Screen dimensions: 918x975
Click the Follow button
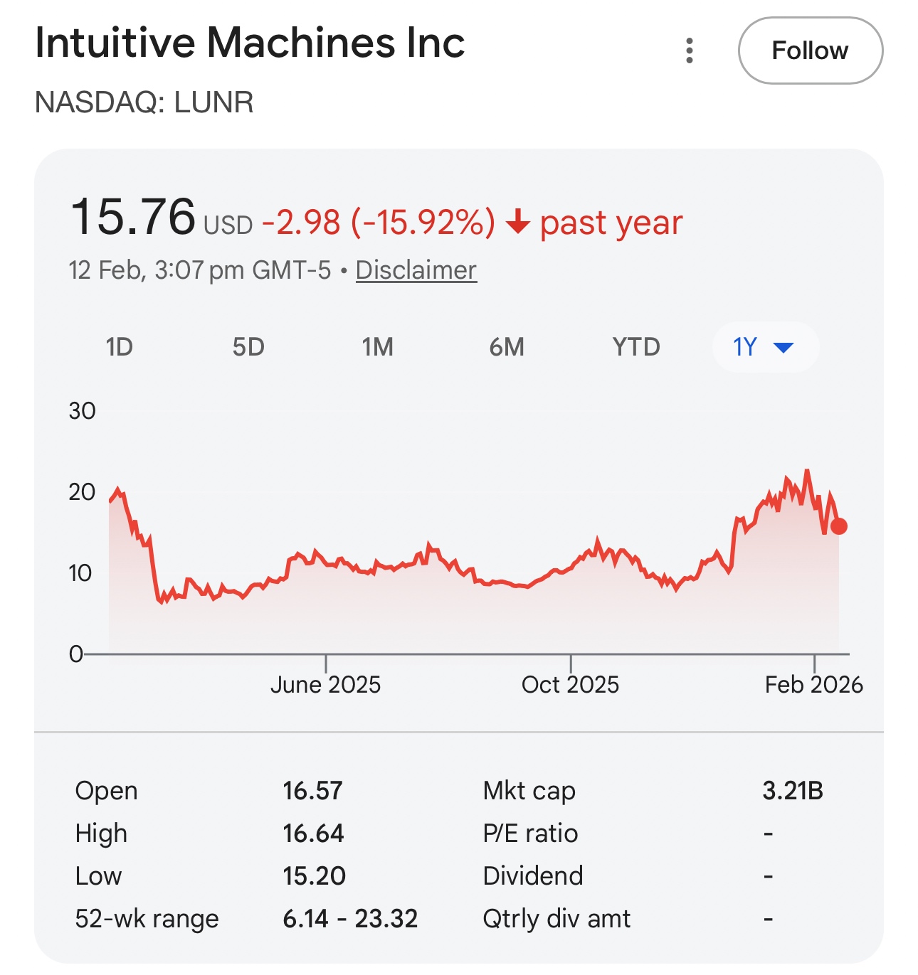(810, 51)
